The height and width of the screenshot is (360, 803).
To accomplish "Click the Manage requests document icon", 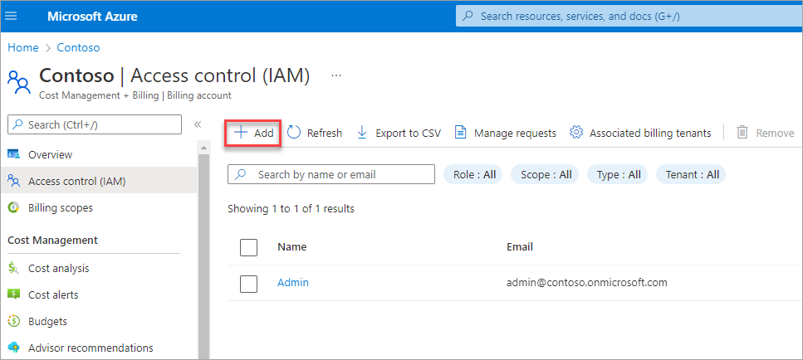I will 460,133.
